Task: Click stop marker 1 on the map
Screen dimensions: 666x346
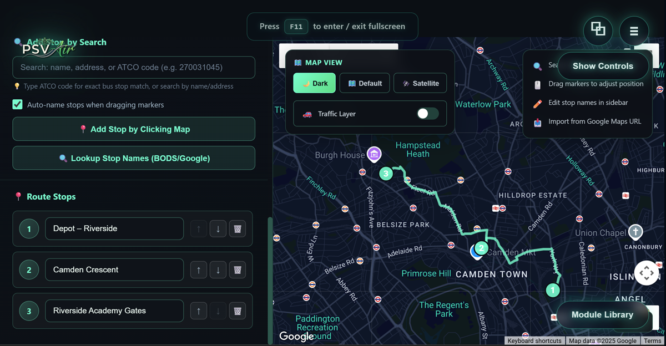Action: 552,289
